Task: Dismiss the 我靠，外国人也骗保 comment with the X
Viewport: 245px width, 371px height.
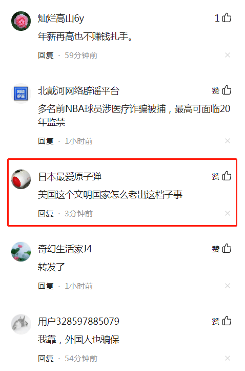Action: click(x=228, y=358)
